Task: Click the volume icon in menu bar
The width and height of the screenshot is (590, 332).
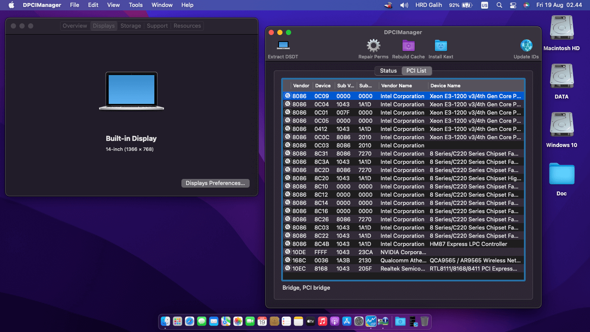Action: click(404, 5)
